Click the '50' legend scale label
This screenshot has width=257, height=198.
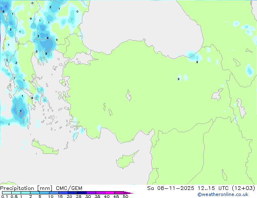(125, 196)
